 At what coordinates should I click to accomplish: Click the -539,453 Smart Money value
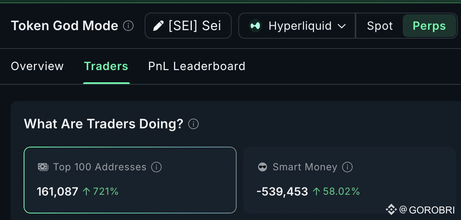(x=282, y=191)
